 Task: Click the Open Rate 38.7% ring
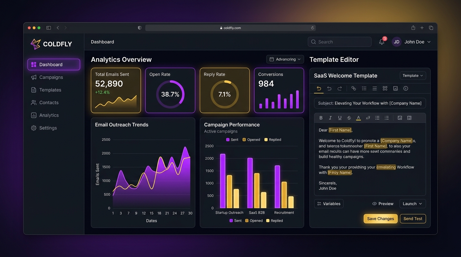pos(170,94)
